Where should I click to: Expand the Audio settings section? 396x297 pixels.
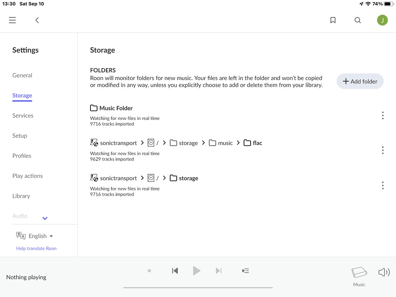coord(44,218)
